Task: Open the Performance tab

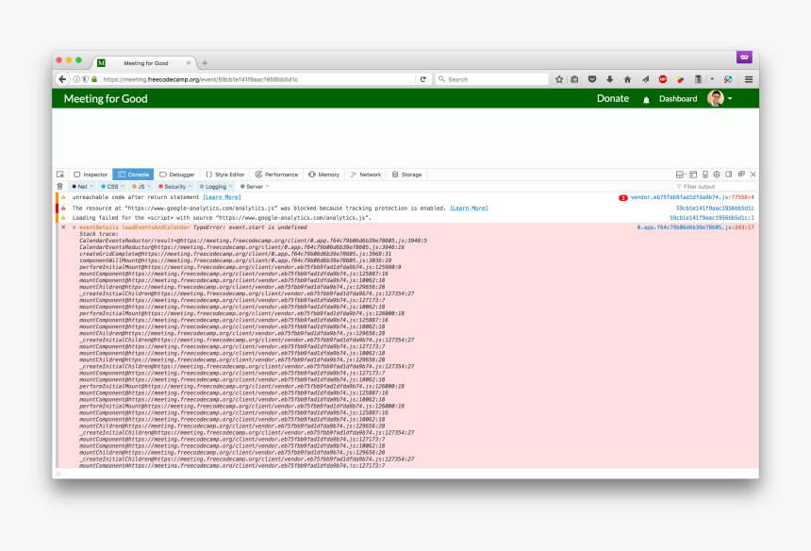Action: pyautogui.click(x=276, y=175)
